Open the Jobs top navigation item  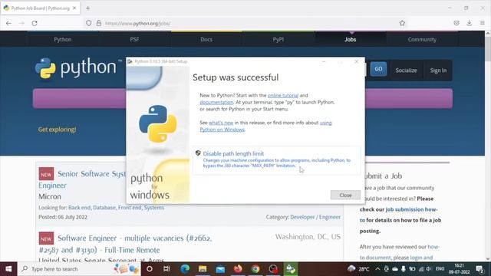[350, 39]
